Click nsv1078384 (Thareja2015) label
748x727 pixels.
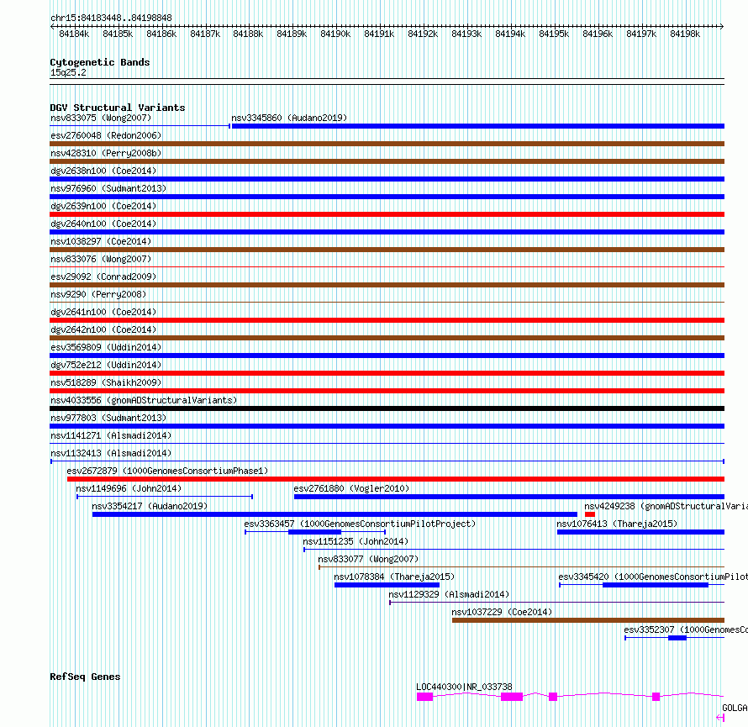tap(394, 577)
